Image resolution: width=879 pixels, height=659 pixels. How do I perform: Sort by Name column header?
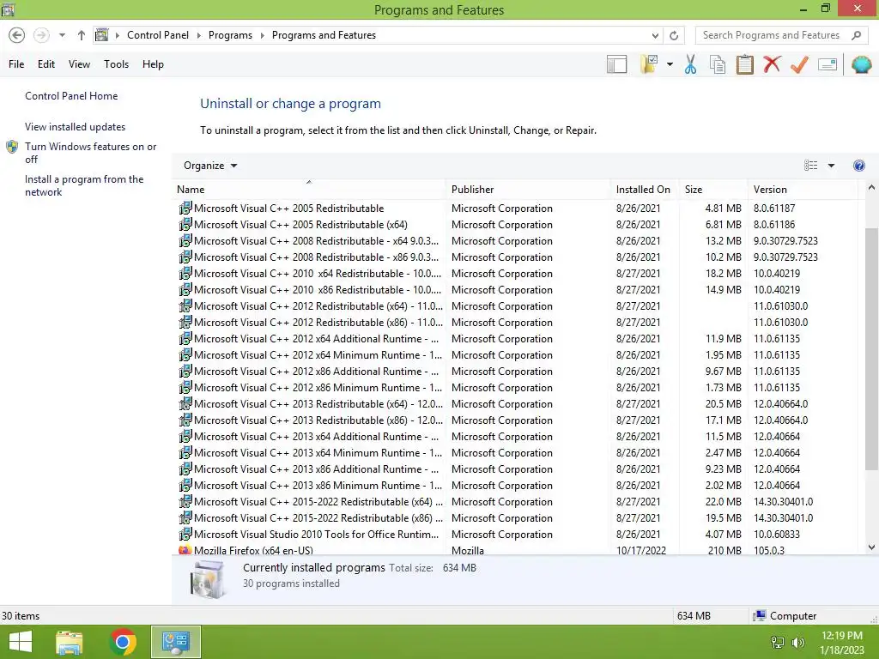click(308, 190)
